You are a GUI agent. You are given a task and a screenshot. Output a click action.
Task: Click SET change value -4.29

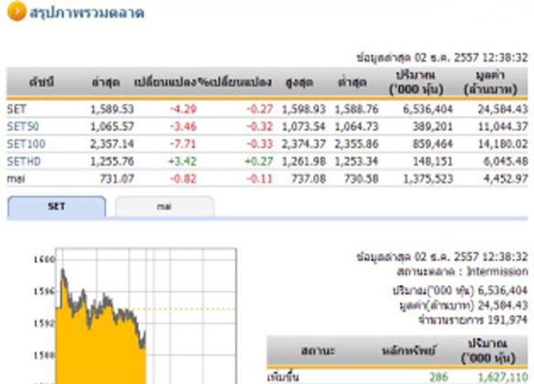point(183,109)
